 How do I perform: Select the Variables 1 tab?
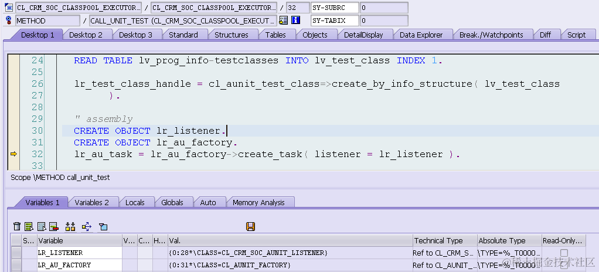42,202
